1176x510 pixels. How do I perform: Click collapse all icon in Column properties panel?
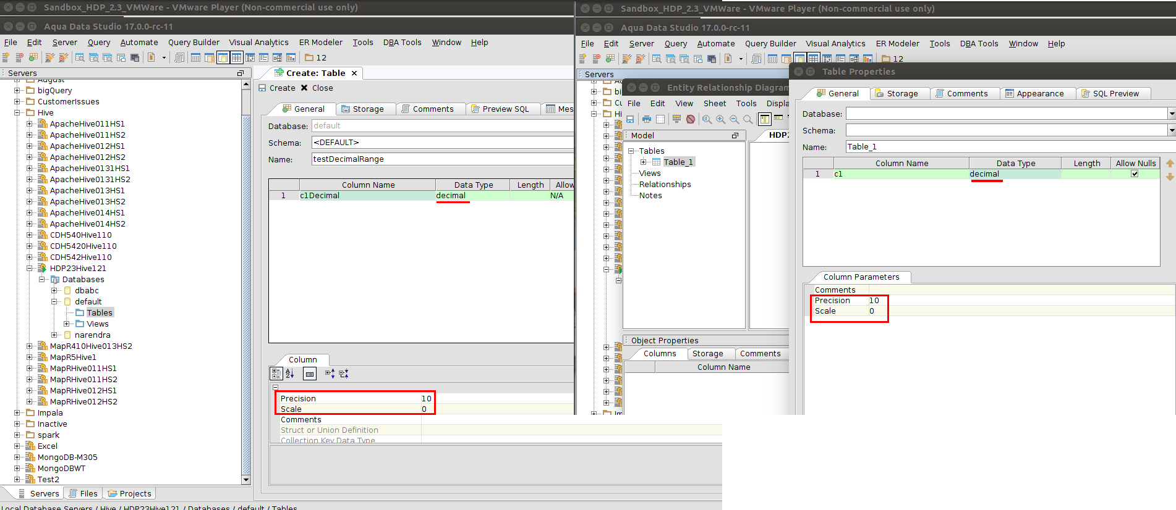point(344,374)
